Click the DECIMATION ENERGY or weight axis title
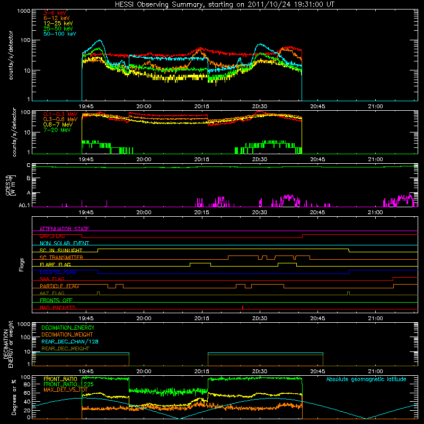Viewport: 424px width, 424px height. (8, 344)
